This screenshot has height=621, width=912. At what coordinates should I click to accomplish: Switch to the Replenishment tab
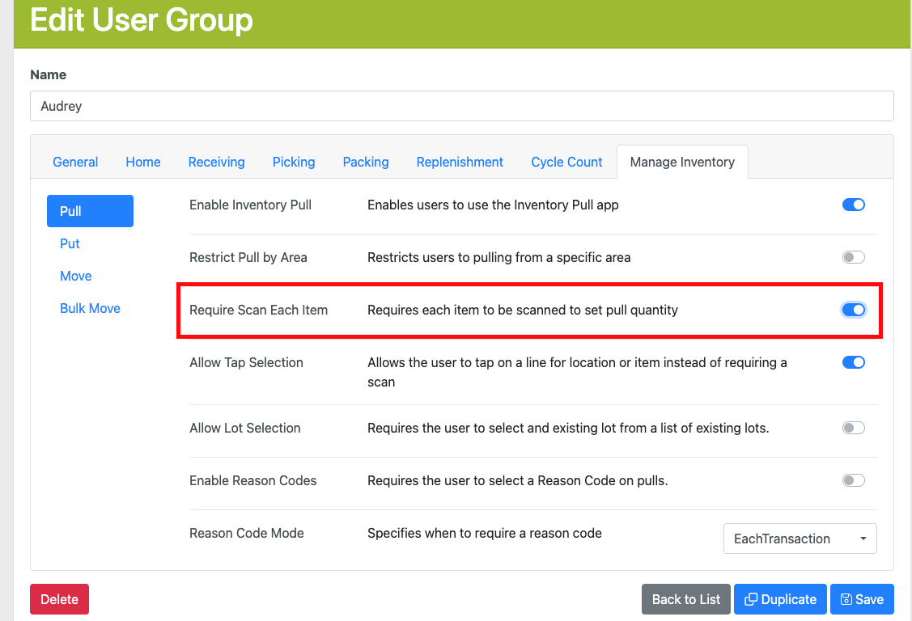tap(460, 162)
